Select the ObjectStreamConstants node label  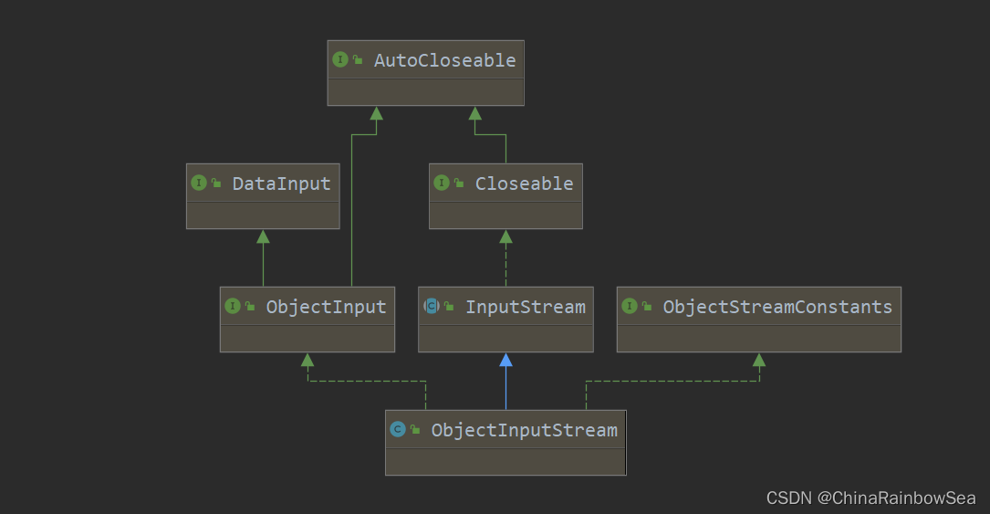[777, 307]
